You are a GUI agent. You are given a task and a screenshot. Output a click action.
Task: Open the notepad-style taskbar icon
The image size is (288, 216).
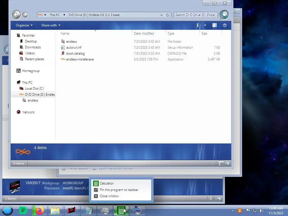(x=88, y=210)
